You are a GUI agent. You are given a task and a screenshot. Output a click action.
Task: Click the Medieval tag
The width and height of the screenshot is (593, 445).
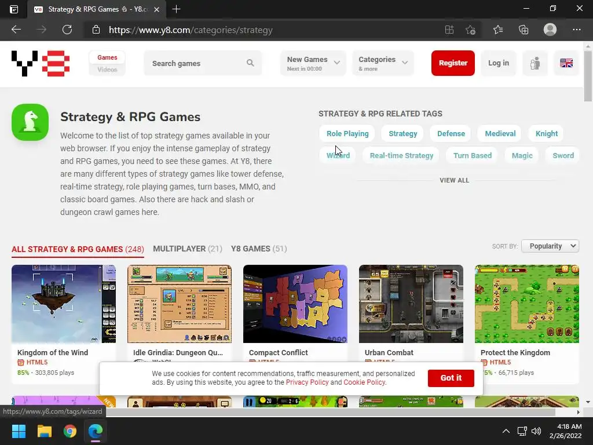click(500, 134)
